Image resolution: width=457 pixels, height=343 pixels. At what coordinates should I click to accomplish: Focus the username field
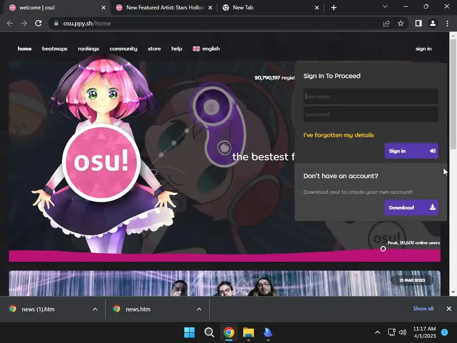(371, 96)
